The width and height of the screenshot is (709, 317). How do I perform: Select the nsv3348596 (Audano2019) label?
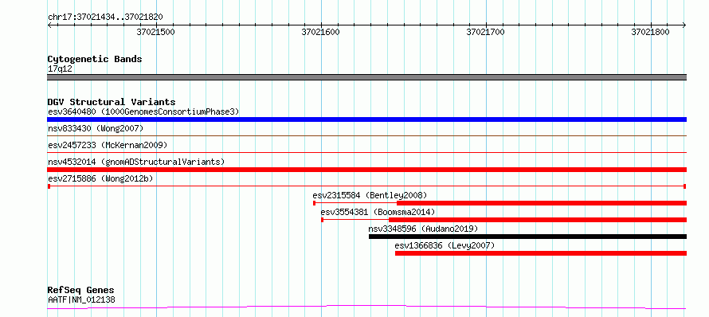(x=423, y=229)
